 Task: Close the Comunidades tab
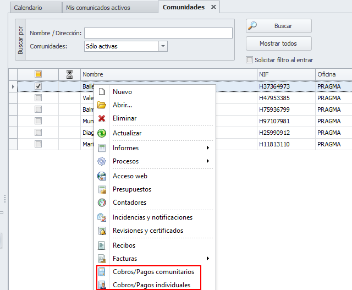click(213, 7)
